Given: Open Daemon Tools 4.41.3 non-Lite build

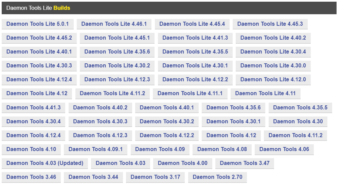Looking at the screenshot, I should [33, 108].
